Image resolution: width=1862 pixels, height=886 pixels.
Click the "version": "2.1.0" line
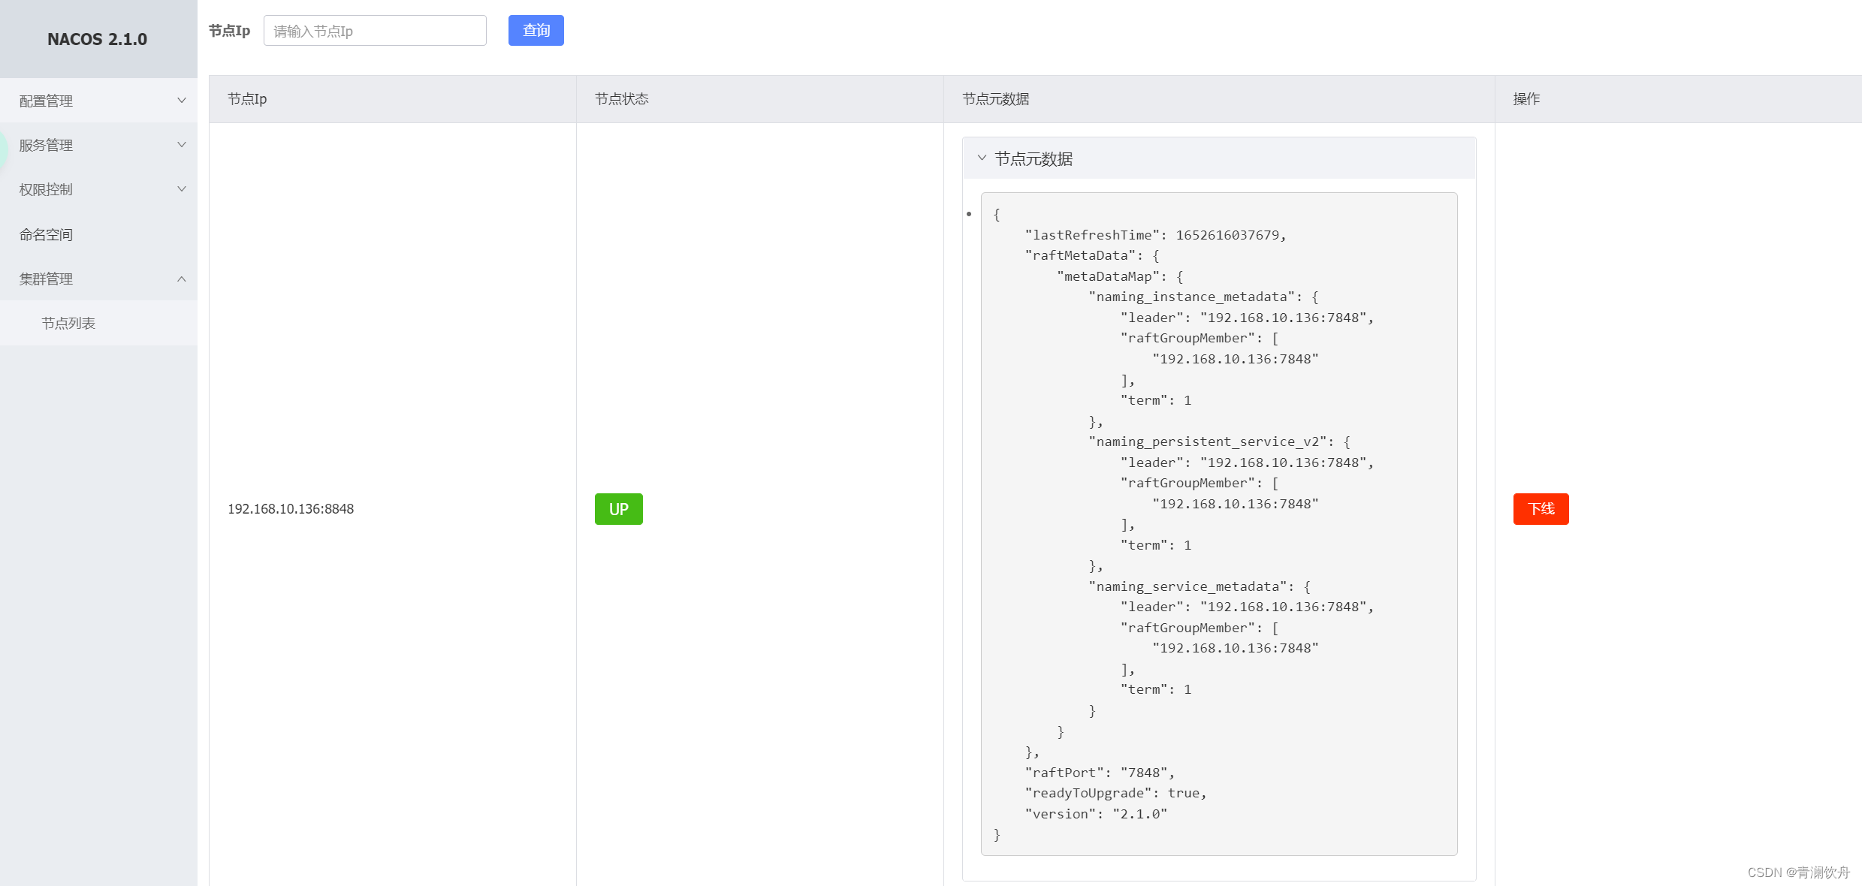[x=1096, y=814]
